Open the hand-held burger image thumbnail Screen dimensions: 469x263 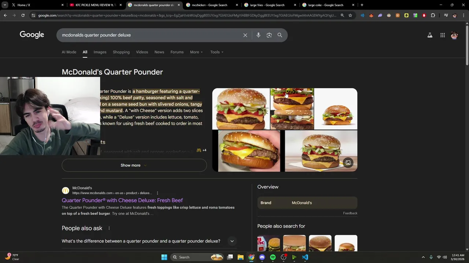[249, 151]
